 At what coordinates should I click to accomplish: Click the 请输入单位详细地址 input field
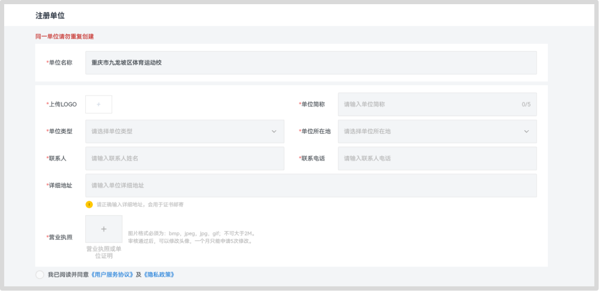pyautogui.click(x=310, y=185)
